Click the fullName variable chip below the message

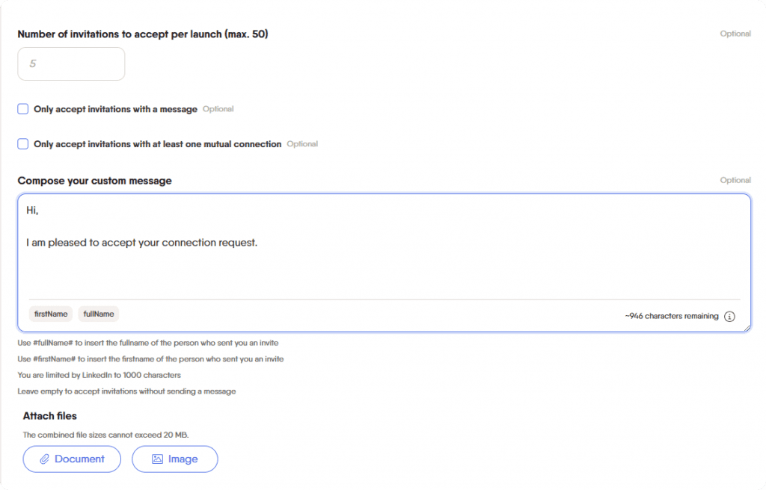click(98, 314)
